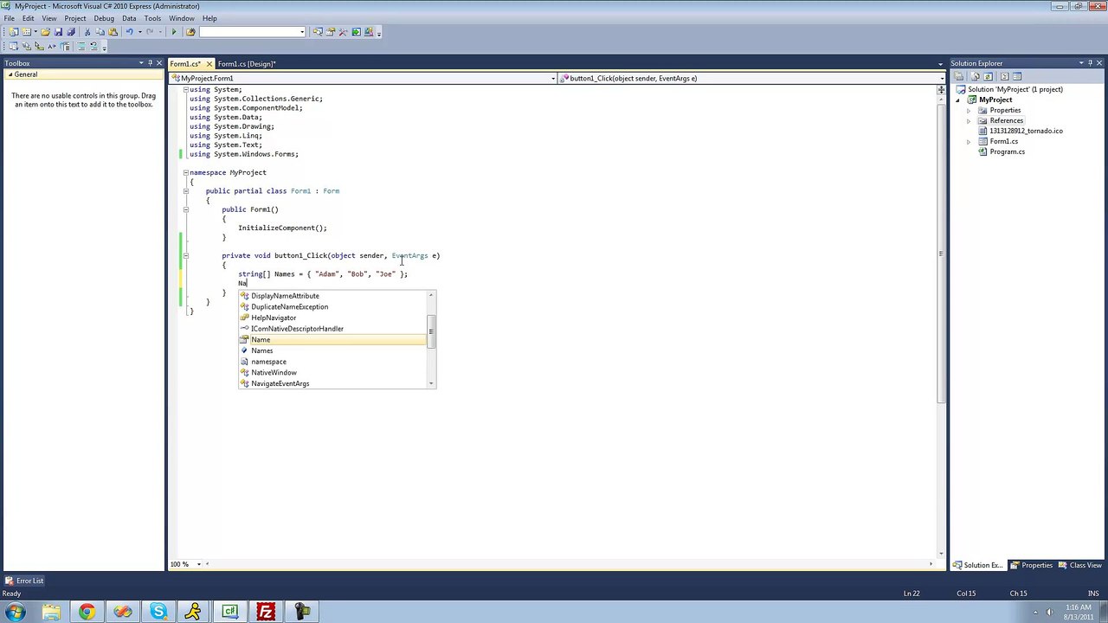Undo the last edit
The image size is (1108, 623).
129,32
